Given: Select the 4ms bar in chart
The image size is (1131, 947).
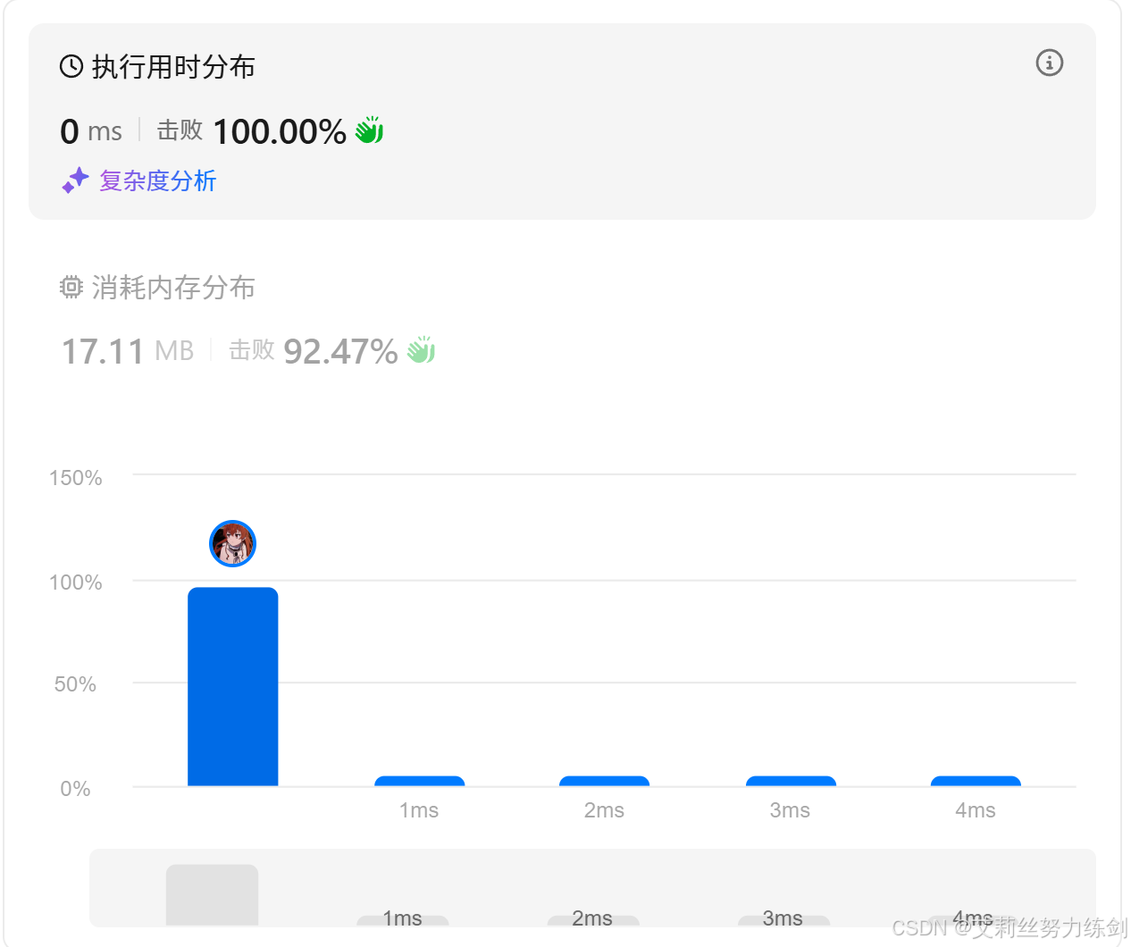Looking at the screenshot, I should [x=976, y=781].
